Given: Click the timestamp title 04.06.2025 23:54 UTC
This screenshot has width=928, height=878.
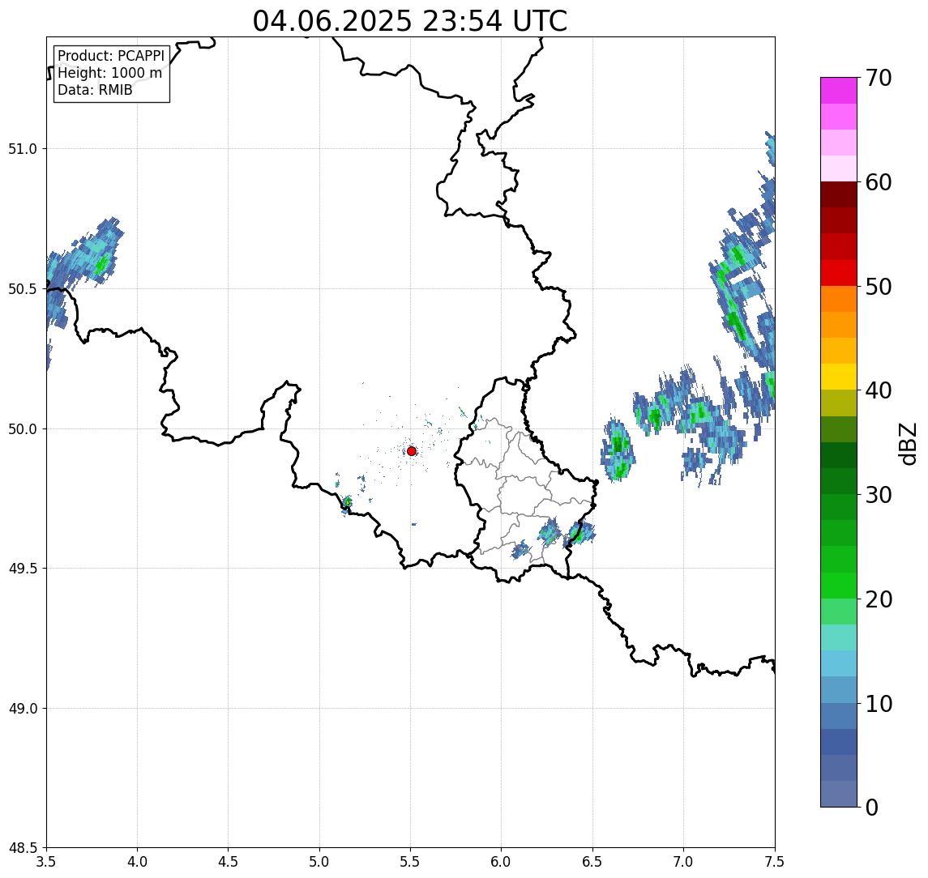Looking at the screenshot, I should [410, 21].
